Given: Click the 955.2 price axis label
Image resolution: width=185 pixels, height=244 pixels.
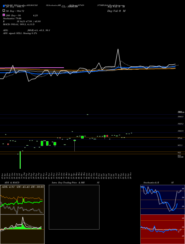Looking at the screenshot, I should [x=180, y=145].
